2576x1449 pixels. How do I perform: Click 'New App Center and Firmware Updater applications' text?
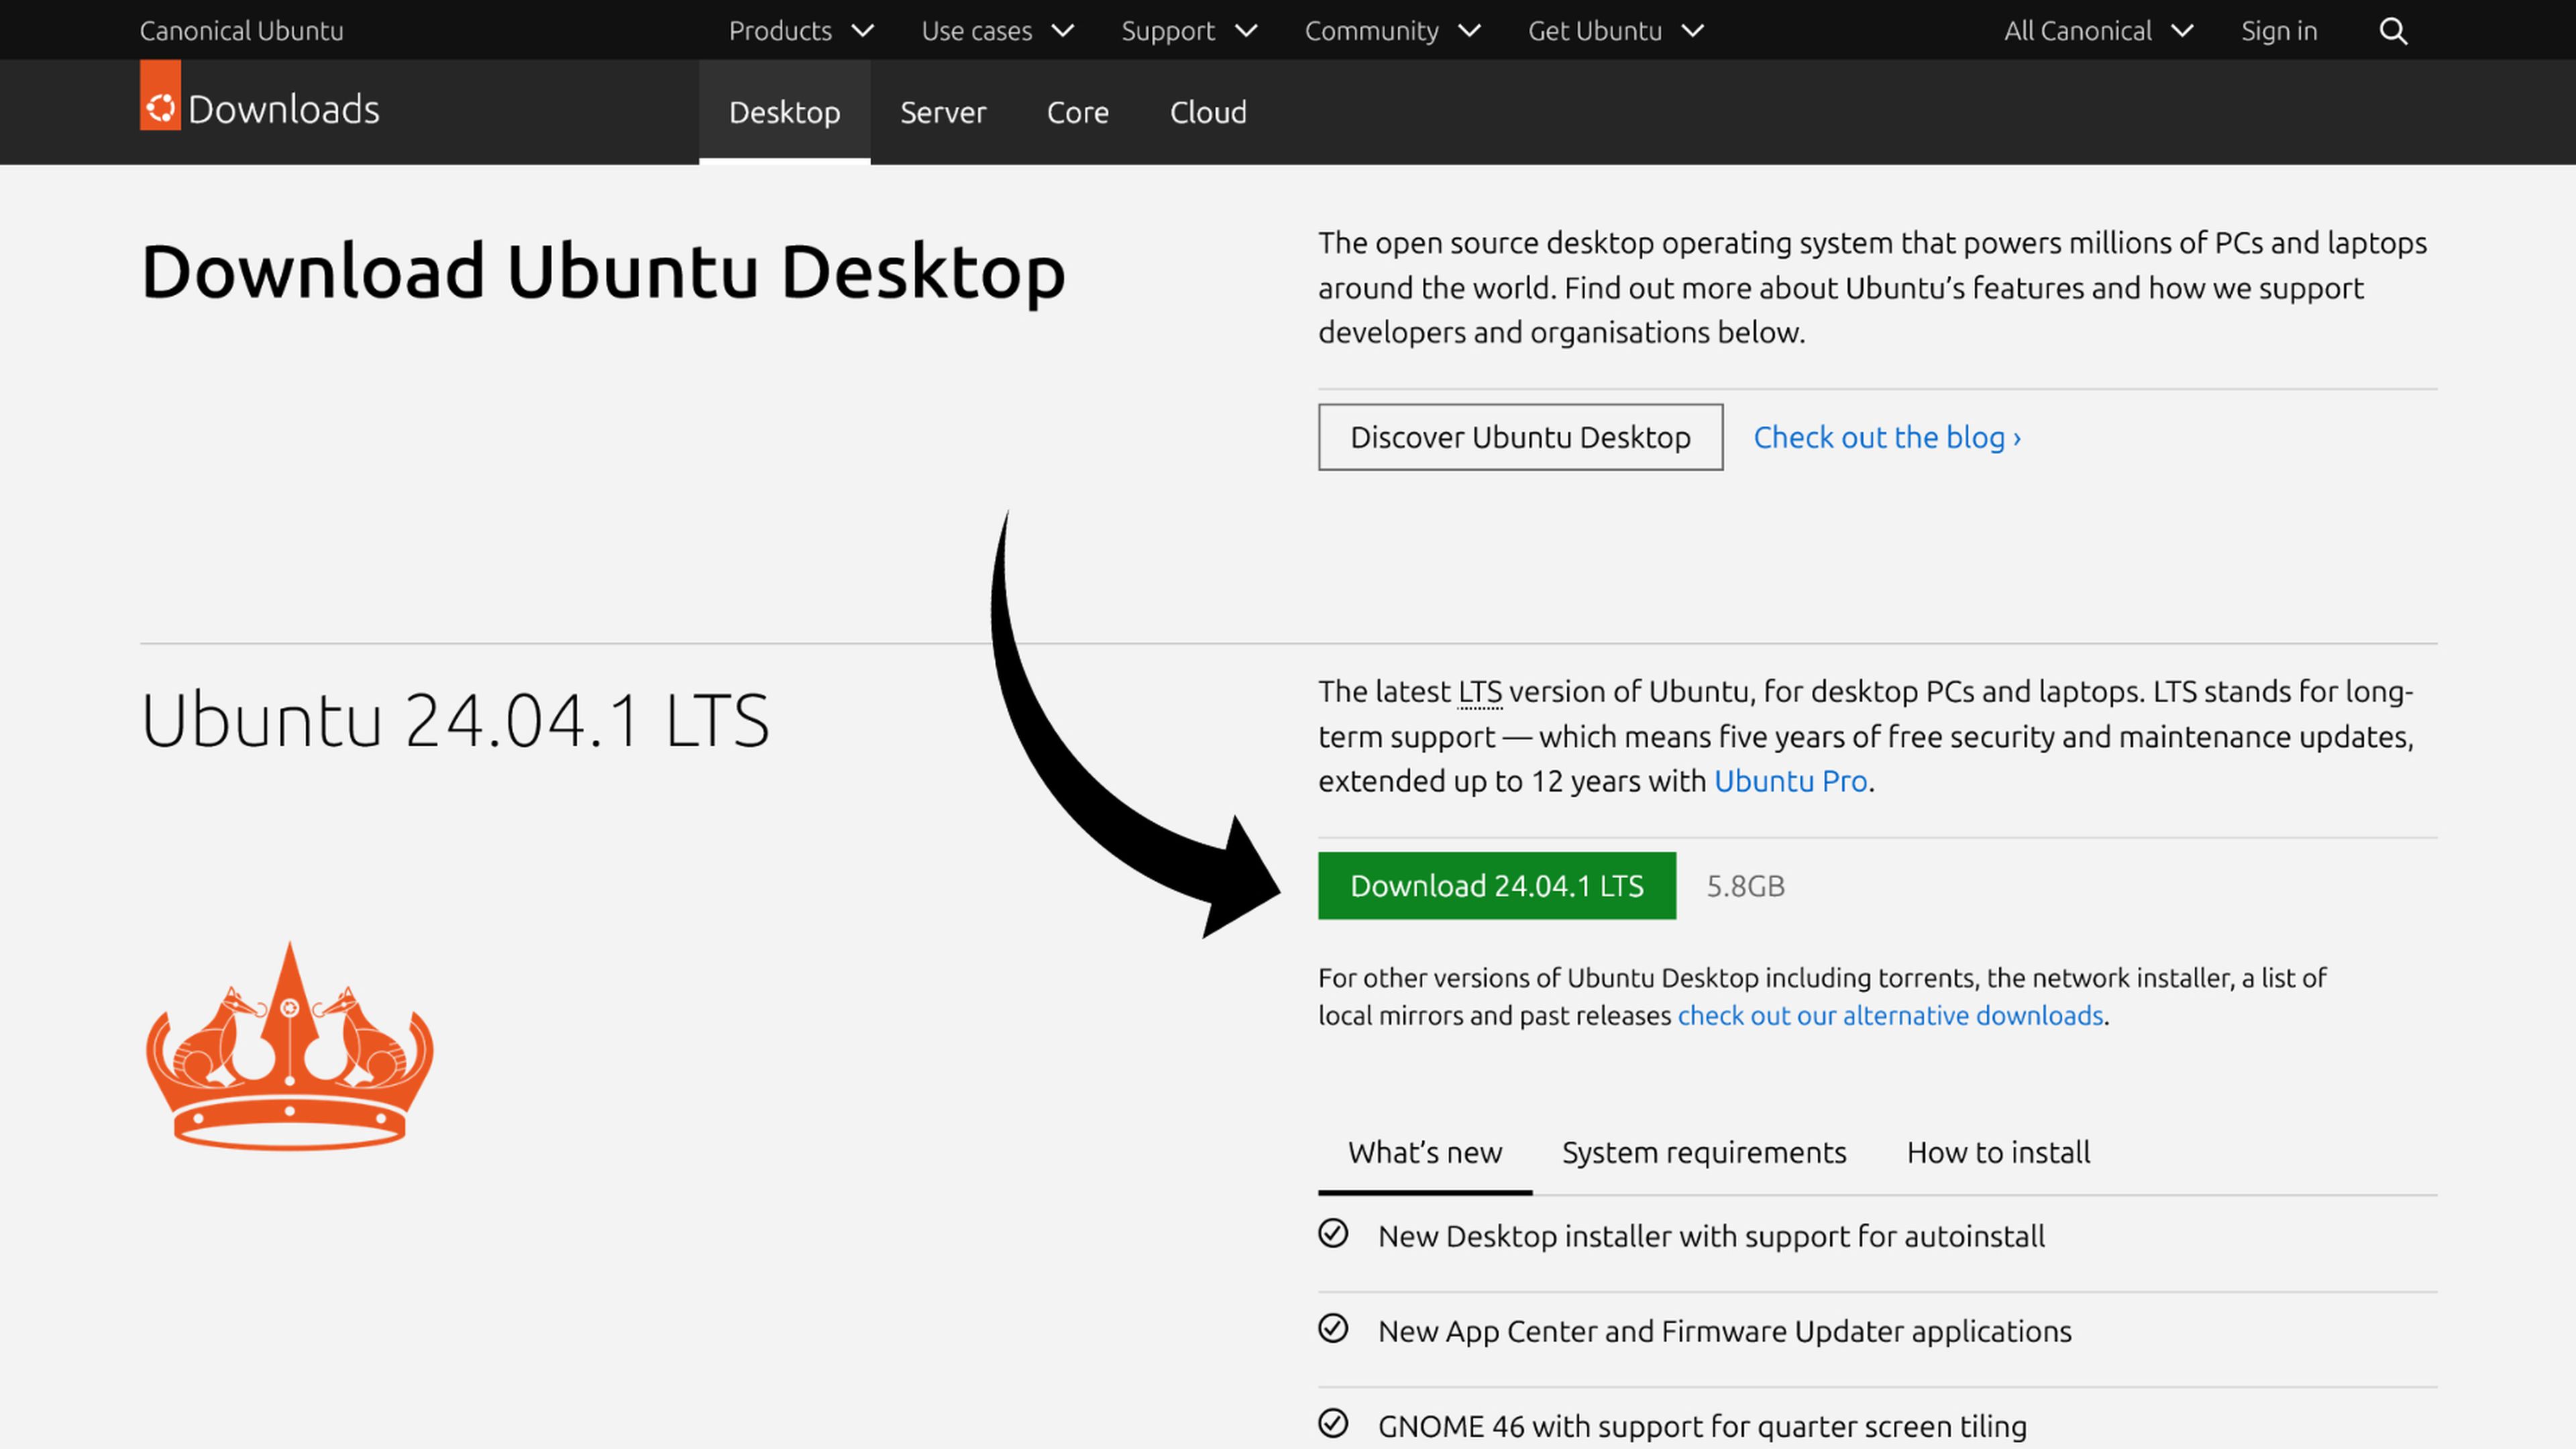1725,1332
